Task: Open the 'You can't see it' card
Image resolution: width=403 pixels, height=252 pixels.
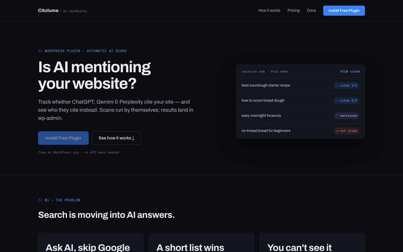Action: click(312, 243)
